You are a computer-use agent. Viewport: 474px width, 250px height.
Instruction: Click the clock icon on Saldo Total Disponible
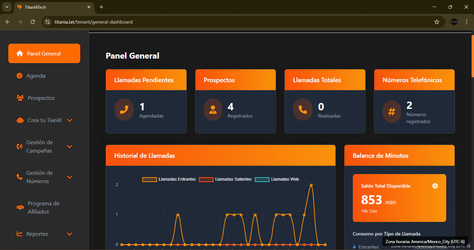(x=435, y=186)
